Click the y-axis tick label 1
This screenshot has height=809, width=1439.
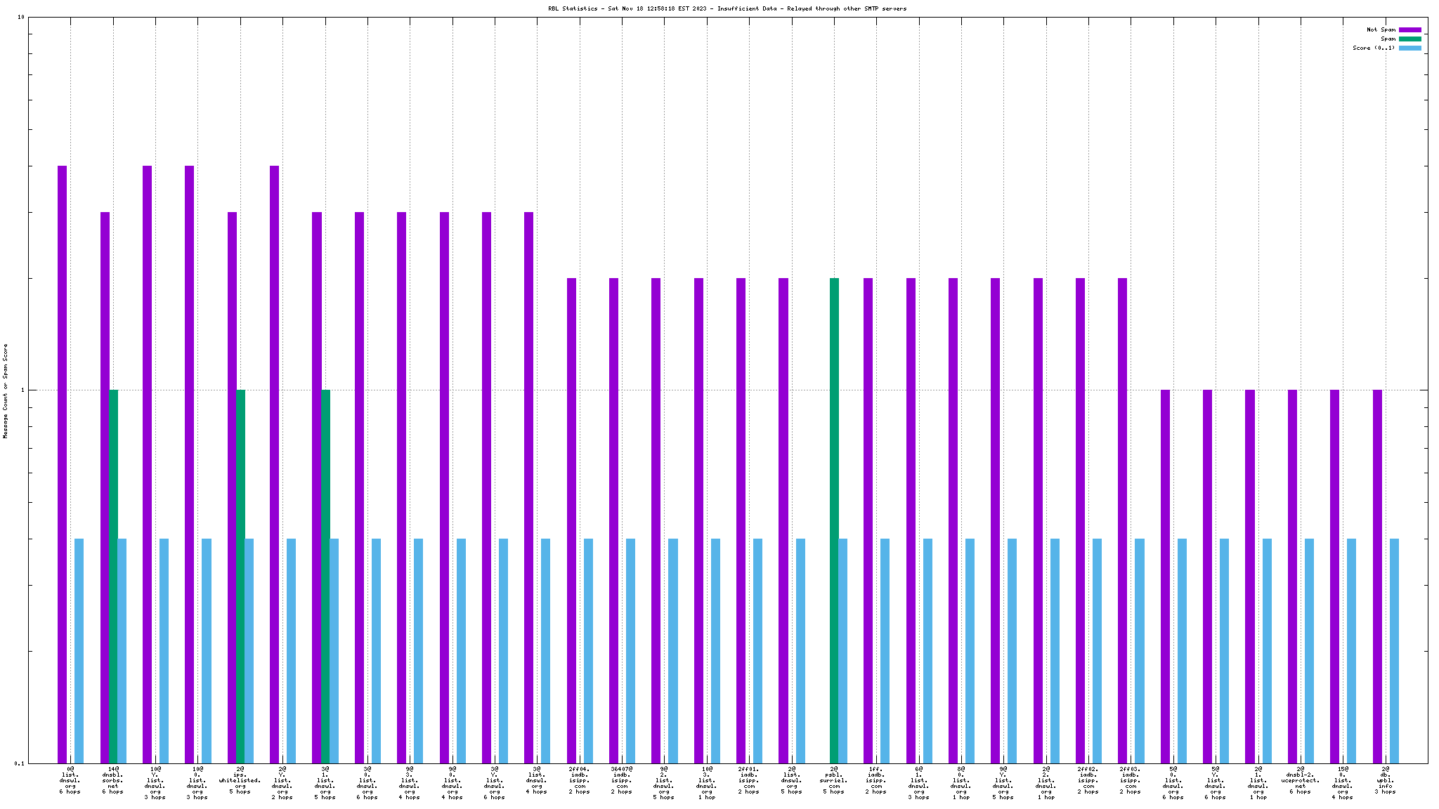(x=23, y=390)
